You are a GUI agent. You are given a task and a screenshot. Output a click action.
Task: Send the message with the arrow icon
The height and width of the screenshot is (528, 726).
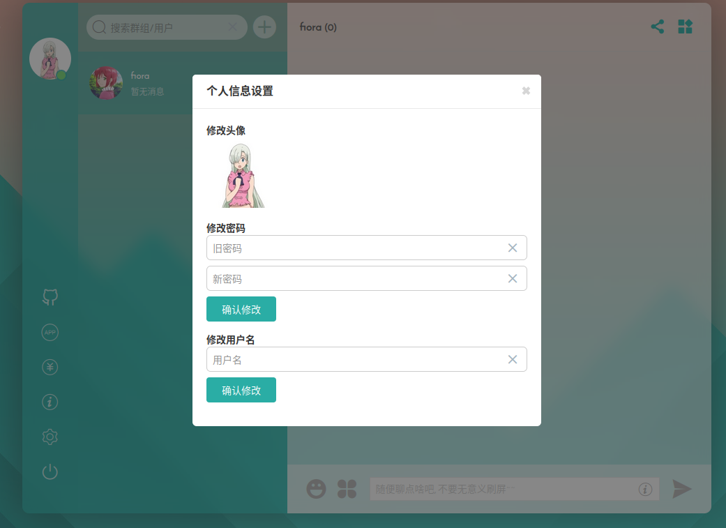point(682,489)
